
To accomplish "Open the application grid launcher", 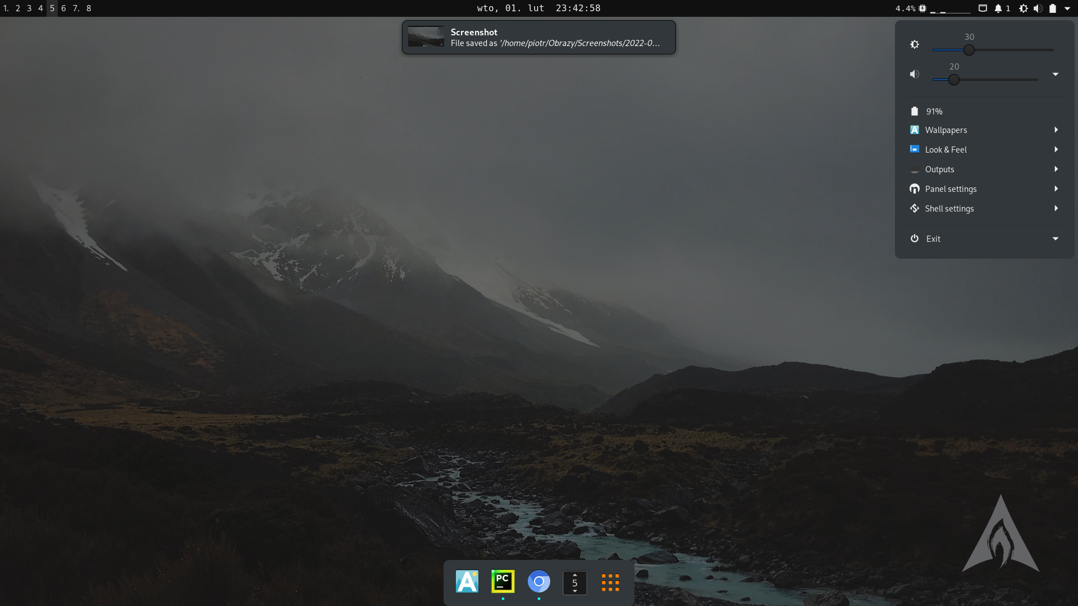I will [610, 582].
